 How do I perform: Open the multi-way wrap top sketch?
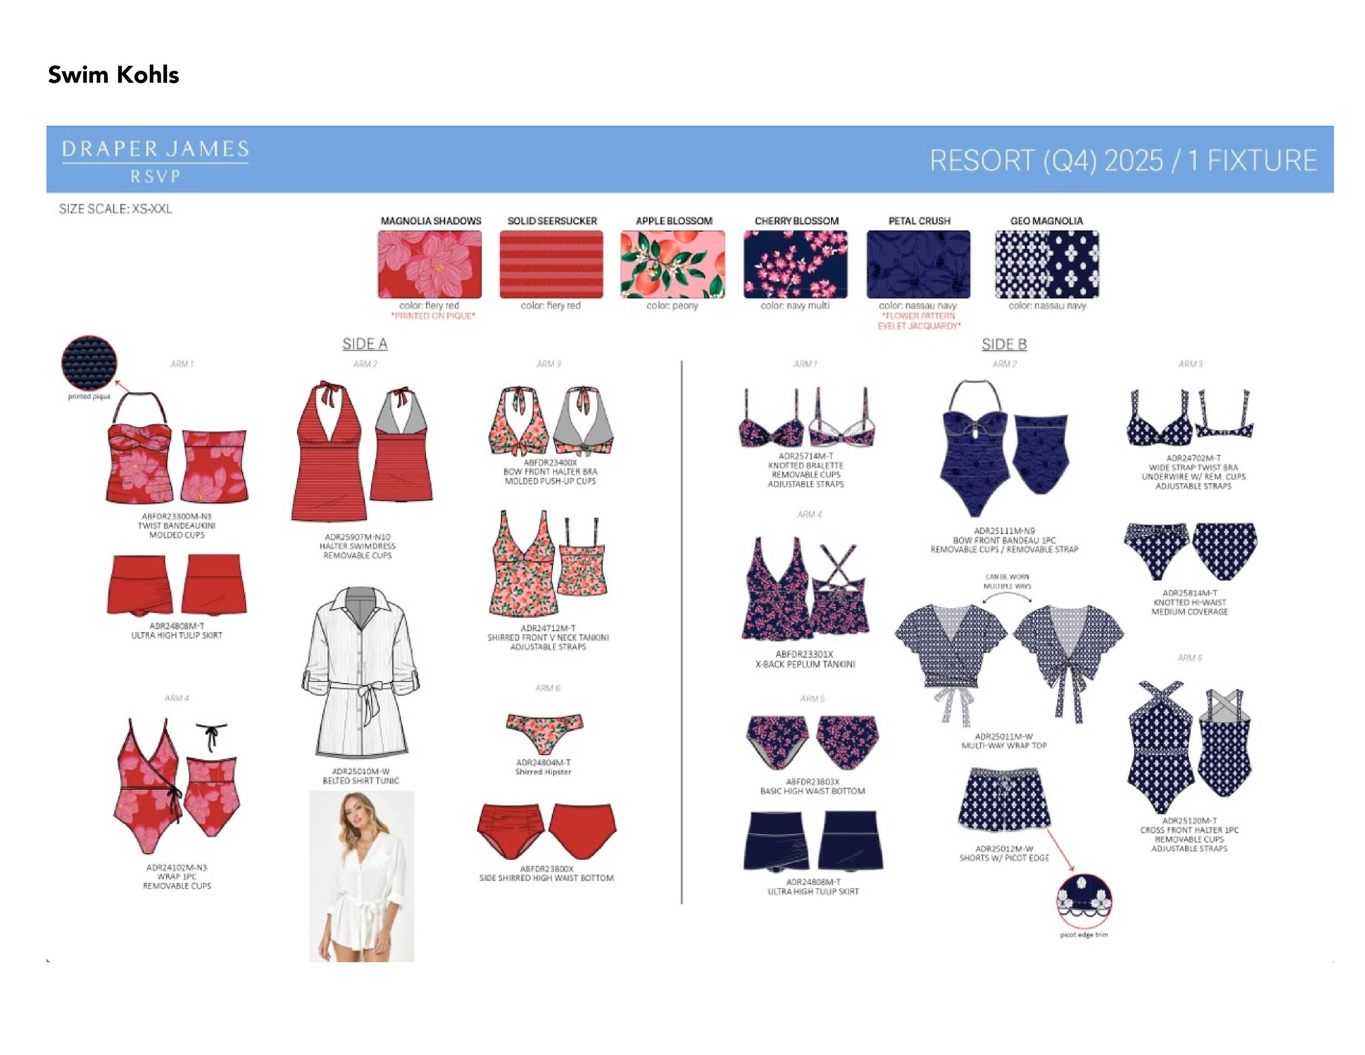[1009, 665]
